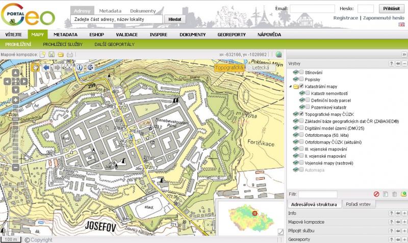Click the red clear filter icon
The image size is (408, 243).
click(376, 194)
